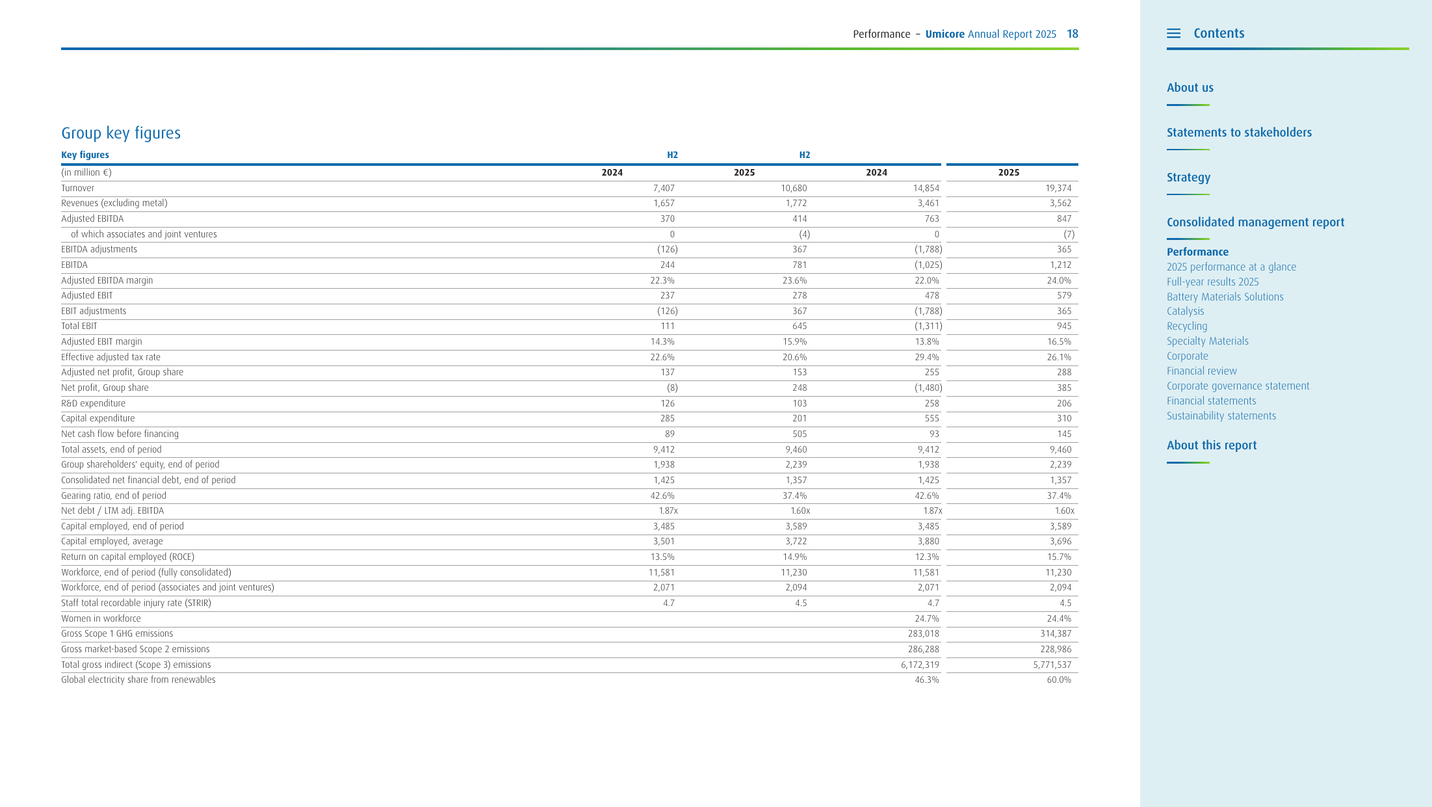Open About this report section
This screenshot has height=807, width=1432.
click(1211, 445)
